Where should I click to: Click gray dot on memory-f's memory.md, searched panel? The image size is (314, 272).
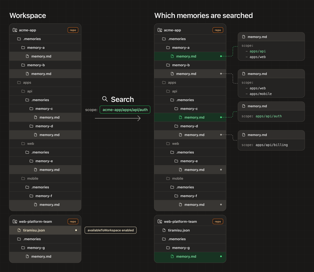point(221,205)
